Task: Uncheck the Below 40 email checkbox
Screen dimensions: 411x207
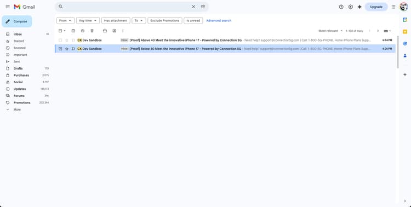Action: click(x=60, y=49)
